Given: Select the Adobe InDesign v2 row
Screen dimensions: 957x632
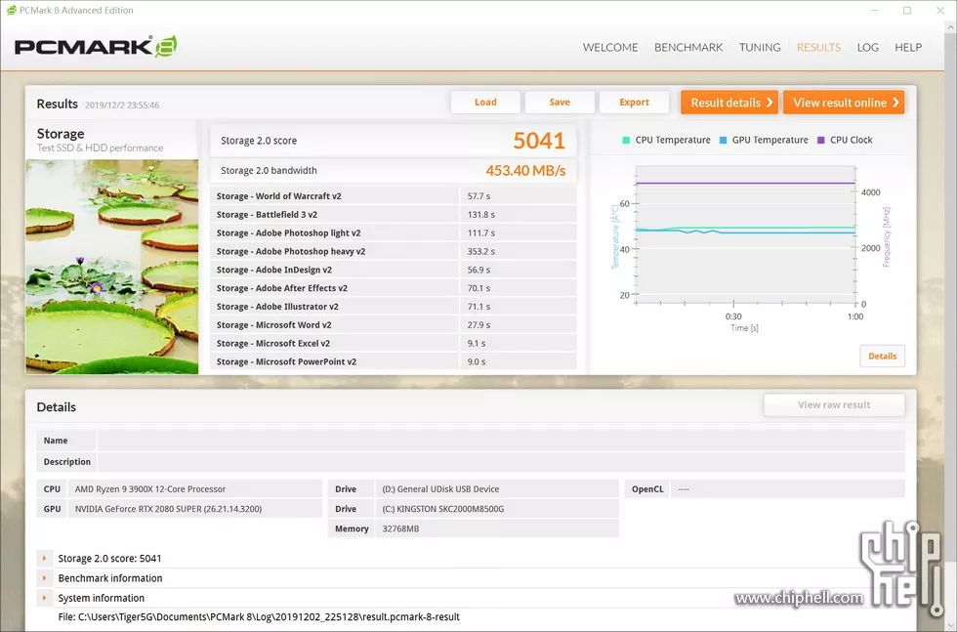Looking at the screenshot, I should coord(393,270).
